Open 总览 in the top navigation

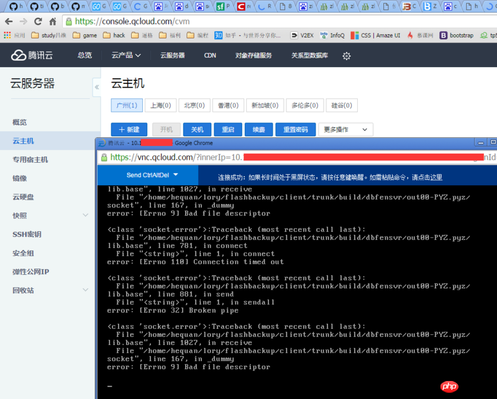click(x=84, y=55)
